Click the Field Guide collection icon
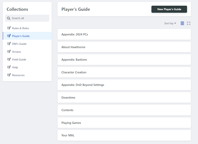Screen dimensions: 198x144 (x=9, y=59)
